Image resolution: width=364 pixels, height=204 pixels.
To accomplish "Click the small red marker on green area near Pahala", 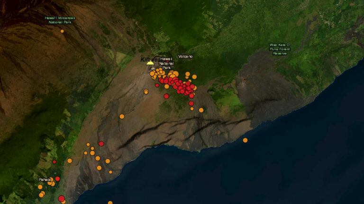I will [x=55, y=162].
